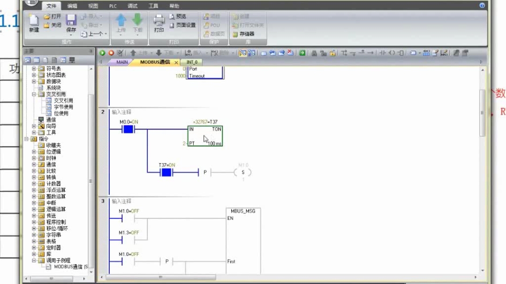Click the clear all bookmarks icon
This screenshot has height=284, width=506.
click(x=290, y=53)
